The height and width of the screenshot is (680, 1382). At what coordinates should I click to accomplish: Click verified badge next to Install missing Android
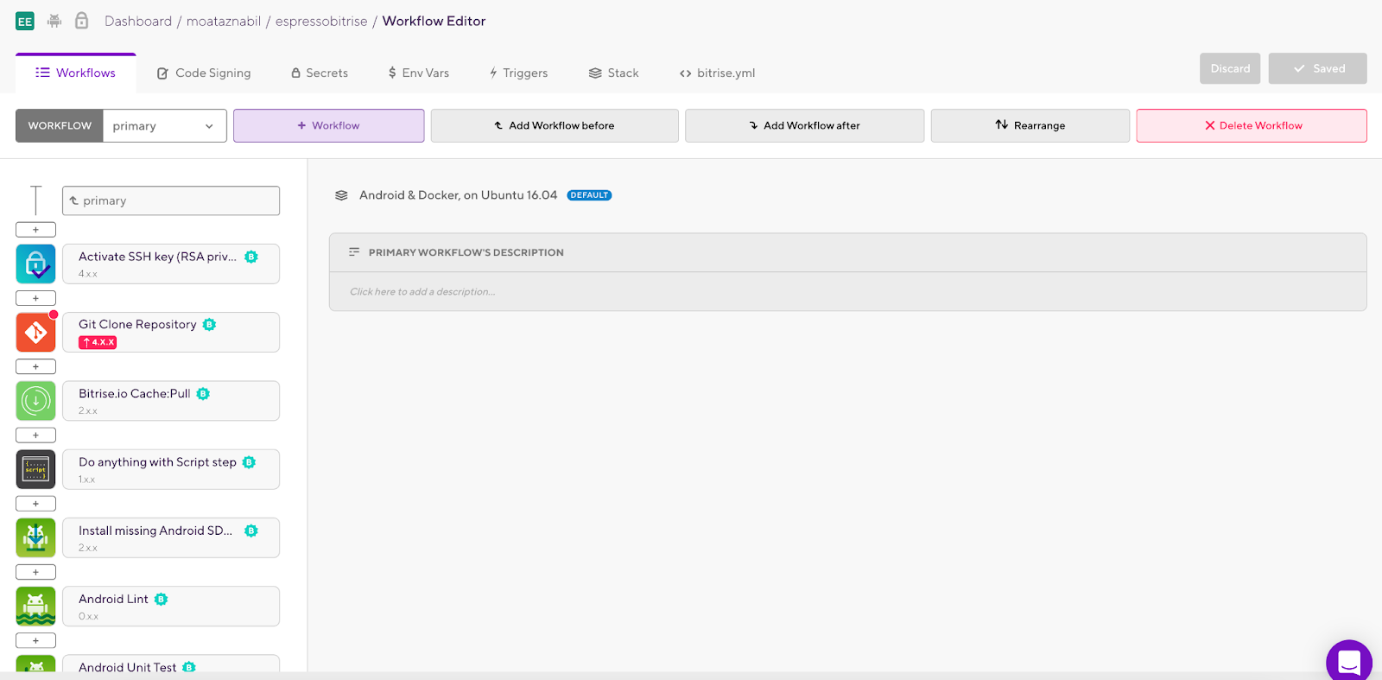tap(251, 531)
